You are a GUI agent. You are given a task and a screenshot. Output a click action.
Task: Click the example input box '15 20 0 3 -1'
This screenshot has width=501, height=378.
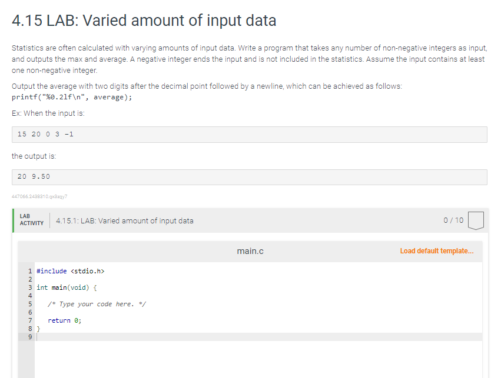pos(250,134)
